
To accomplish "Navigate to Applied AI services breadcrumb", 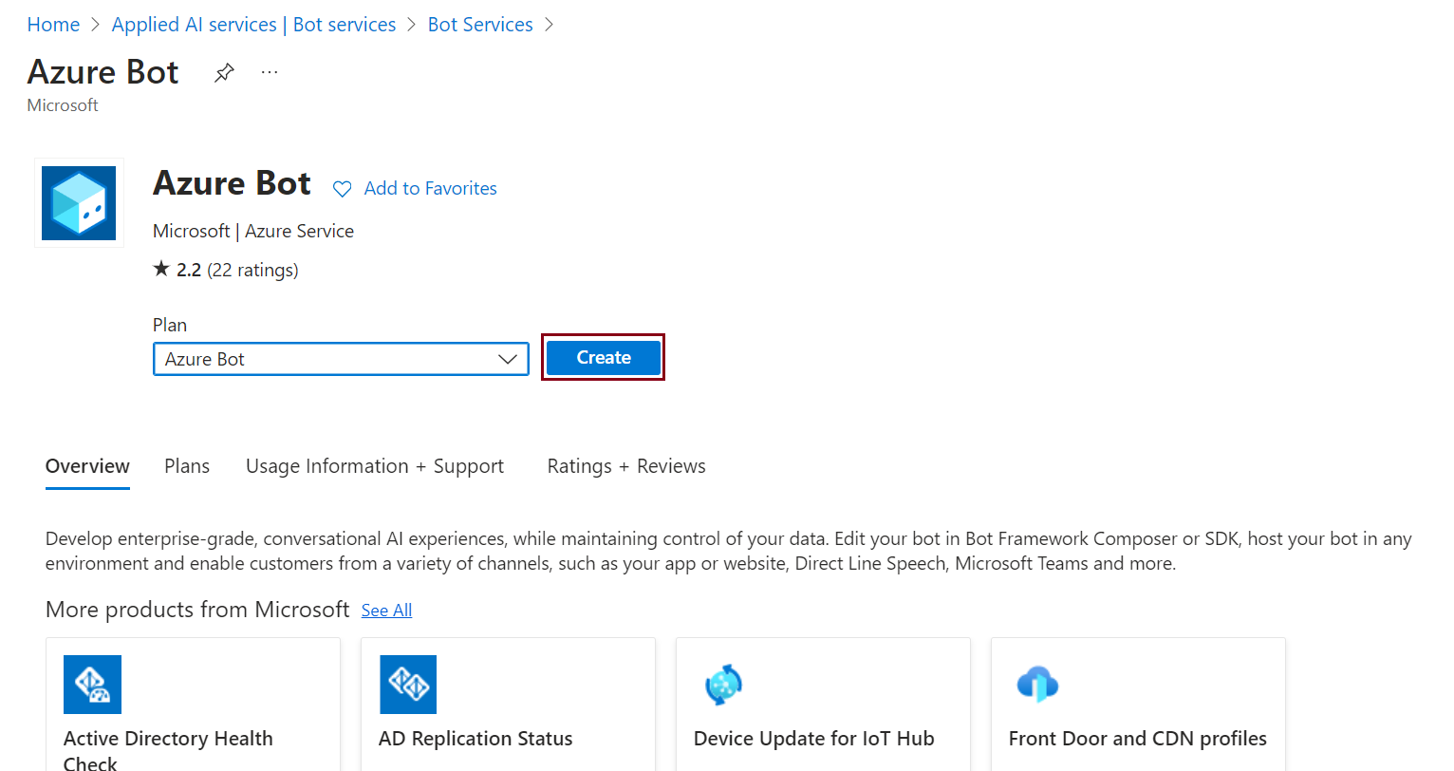I will [x=253, y=25].
